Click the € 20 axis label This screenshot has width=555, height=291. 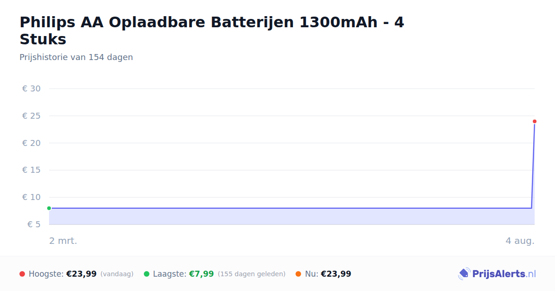[x=31, y=143]
